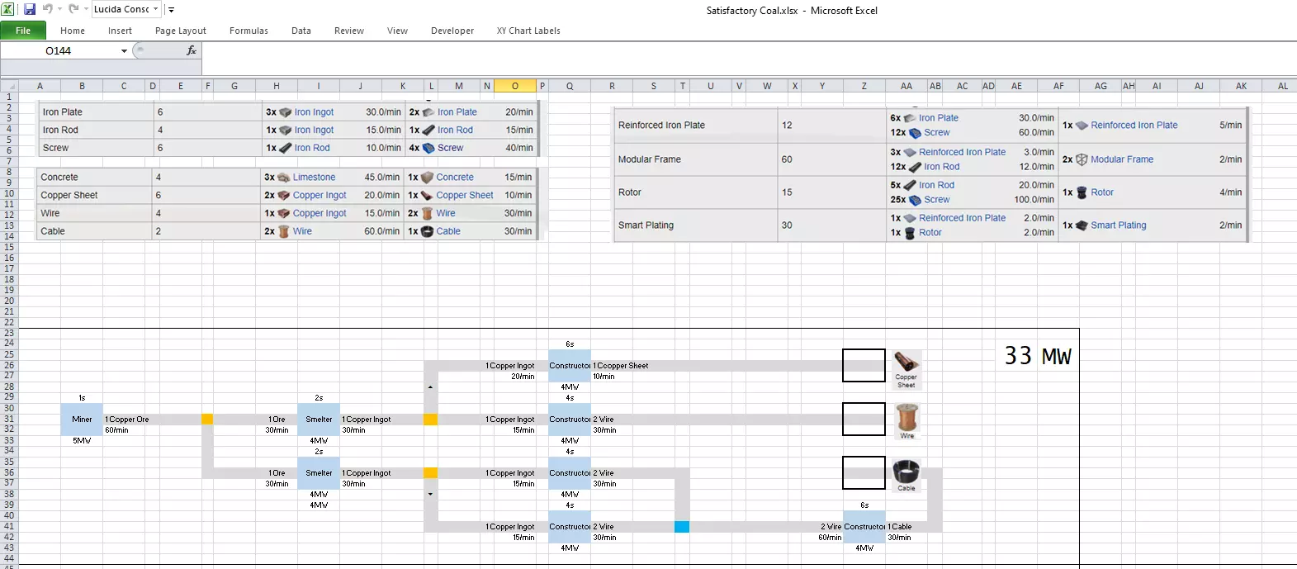Open the Page Layout tab
This screenshot has height=569, width=1297.
(181, 31)
